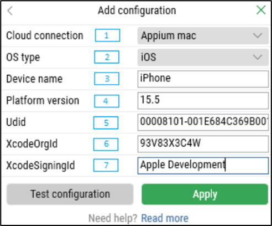Focus the Device name field

203,79
